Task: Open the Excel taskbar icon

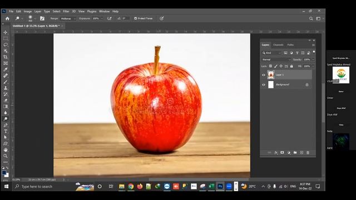Action: (211, 187)
